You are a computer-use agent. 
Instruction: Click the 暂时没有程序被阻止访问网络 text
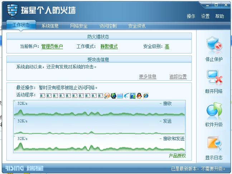tap(68, 88)
